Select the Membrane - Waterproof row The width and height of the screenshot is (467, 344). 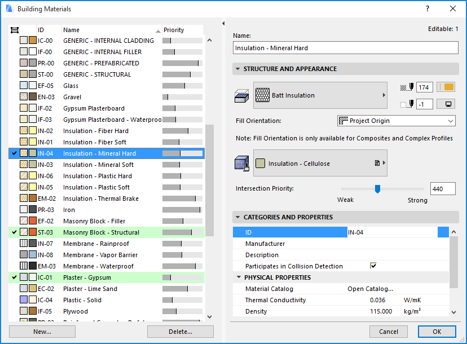107,266
